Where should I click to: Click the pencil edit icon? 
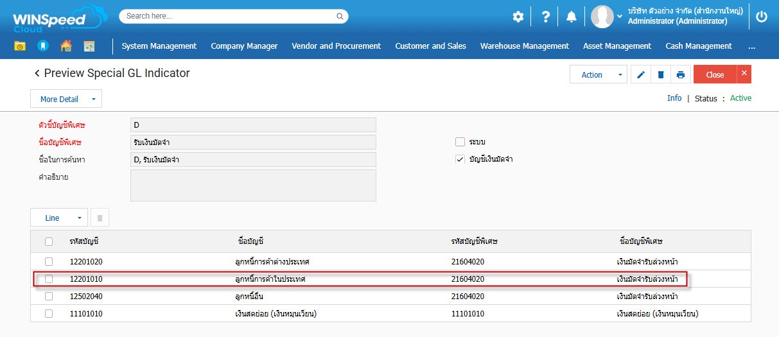pyautogui.click(x=640, y=75)
